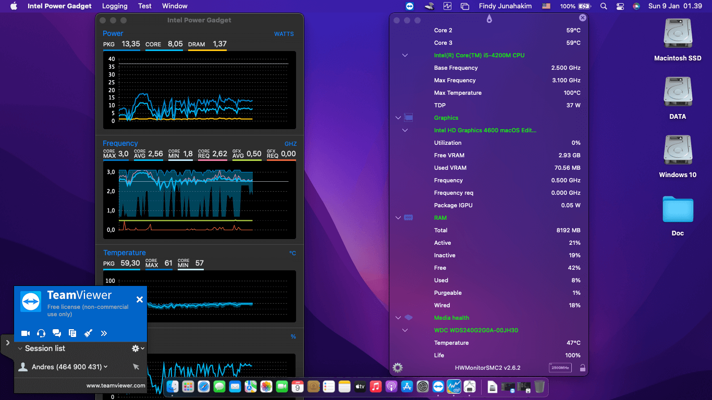Open Music from the Dock

pyautogui.click(x=376, y=386)
